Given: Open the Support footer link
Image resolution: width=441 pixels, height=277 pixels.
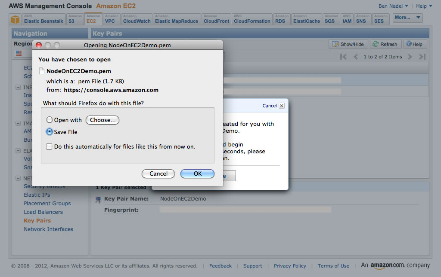Looking at the screenshot, I should click(252, 266).
